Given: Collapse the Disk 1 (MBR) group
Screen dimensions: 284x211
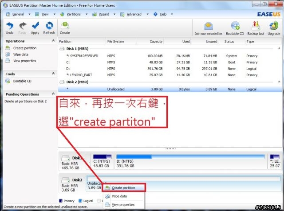Looking at the screenshot, I should point(279,48).
